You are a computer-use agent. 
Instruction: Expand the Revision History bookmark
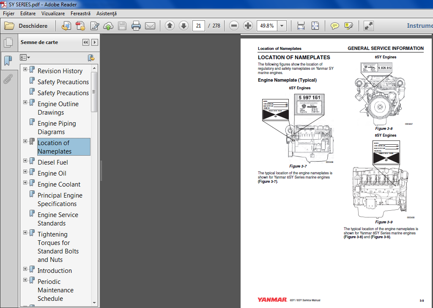click(25, 69)
